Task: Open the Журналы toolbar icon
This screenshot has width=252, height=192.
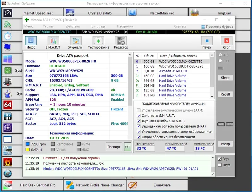Action: click(76, 41)
